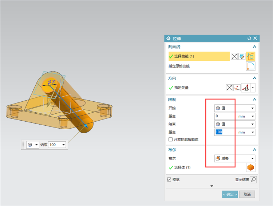Collapse the 限制 section
273x206 pixels.
[254, 100]
